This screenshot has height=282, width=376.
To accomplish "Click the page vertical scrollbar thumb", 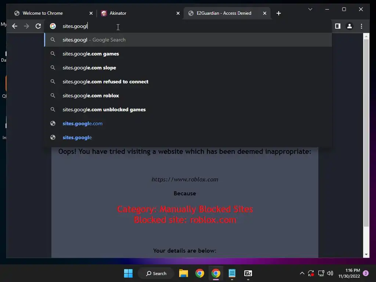I will click(366, 133).
